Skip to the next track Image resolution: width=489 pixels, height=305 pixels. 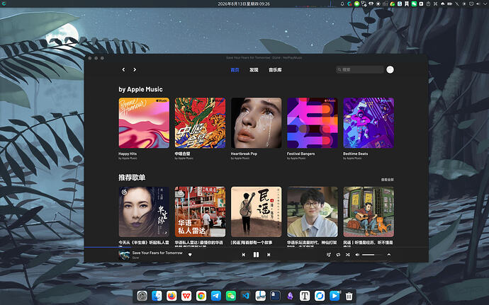[x=269, y=255]
